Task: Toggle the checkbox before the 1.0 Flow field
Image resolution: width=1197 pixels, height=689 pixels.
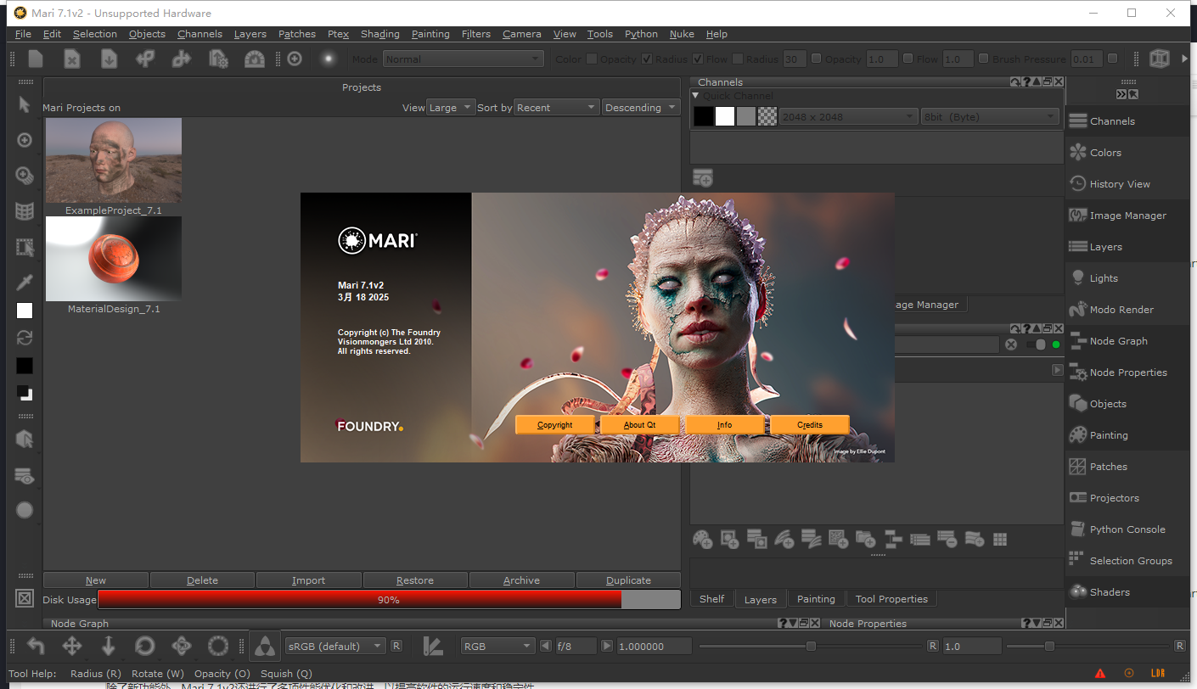Action: coord(908,59)
